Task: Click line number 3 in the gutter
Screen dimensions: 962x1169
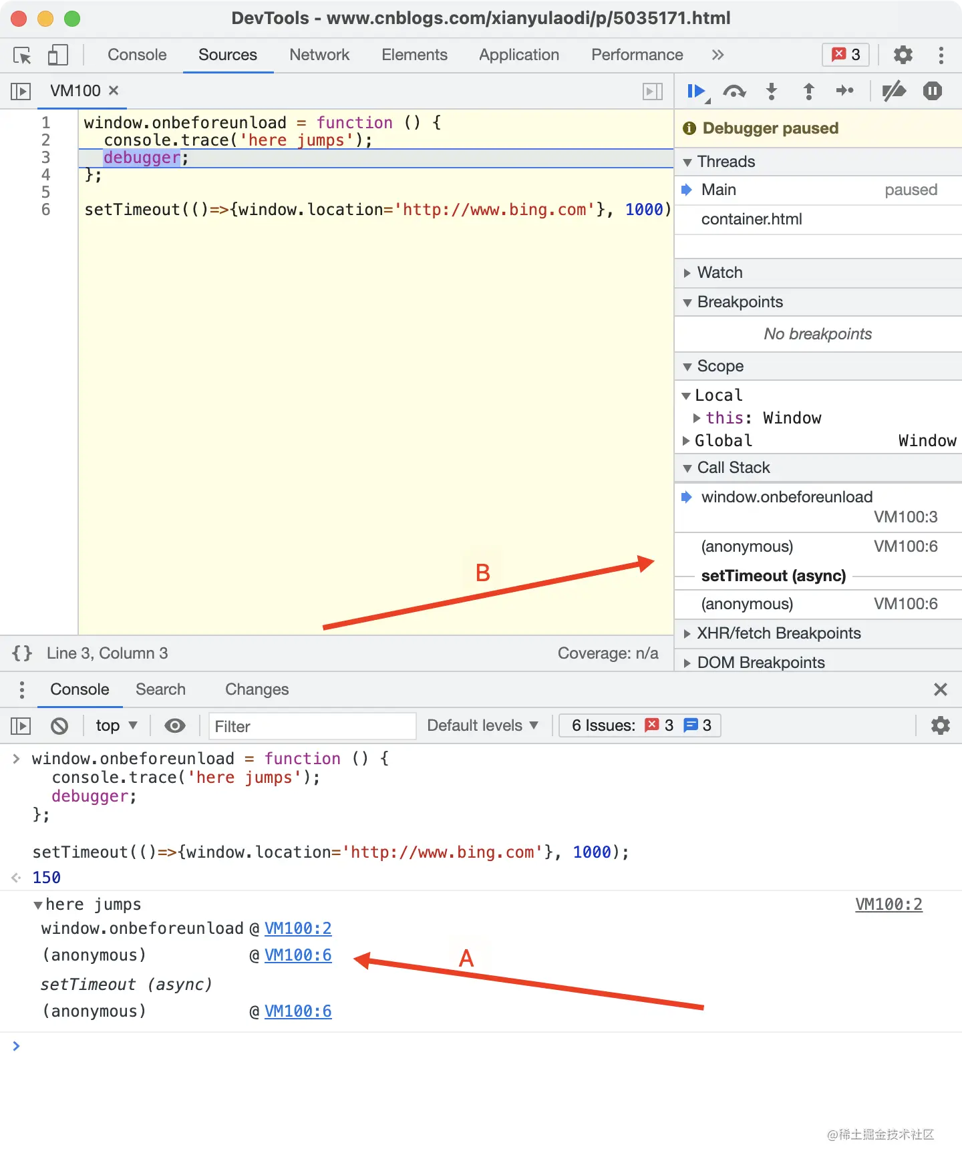Action: [x=45, y=158]
